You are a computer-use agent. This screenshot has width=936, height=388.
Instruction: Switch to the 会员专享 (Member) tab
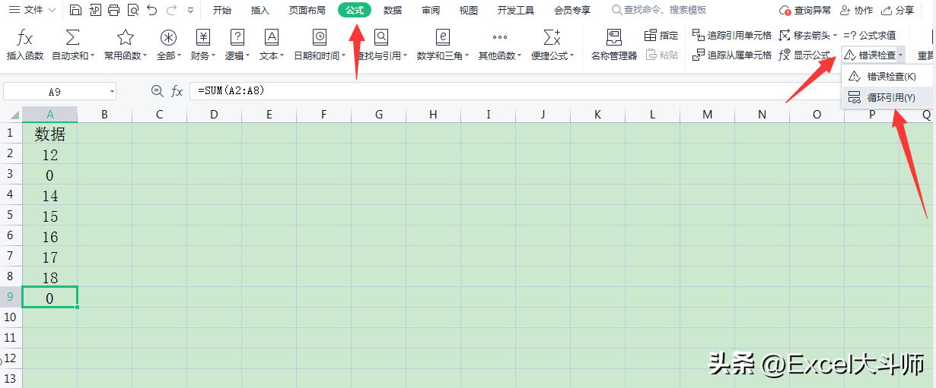tap(572, 10)
